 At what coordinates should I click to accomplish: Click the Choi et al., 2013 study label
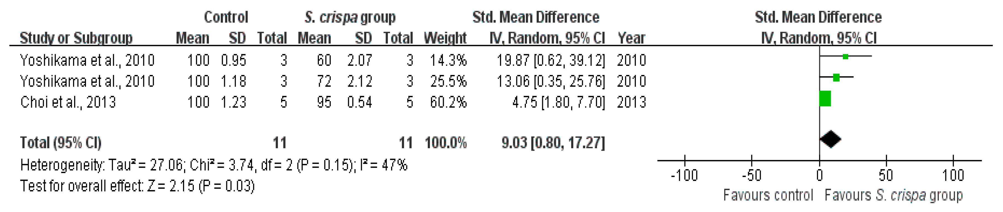click(68, 102)
